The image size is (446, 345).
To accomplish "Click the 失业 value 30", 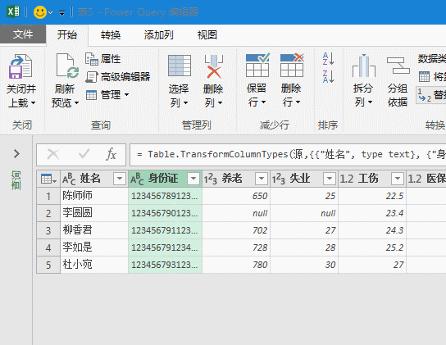I will tap(304, 265).
